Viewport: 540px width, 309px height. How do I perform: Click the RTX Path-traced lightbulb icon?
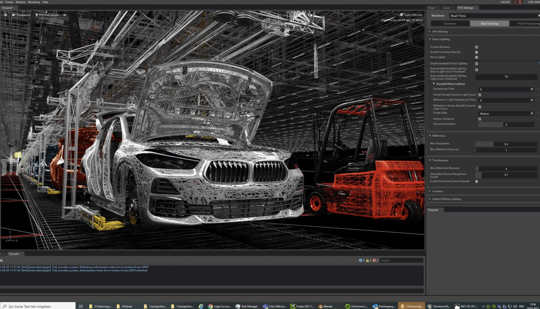pos(37,15)
